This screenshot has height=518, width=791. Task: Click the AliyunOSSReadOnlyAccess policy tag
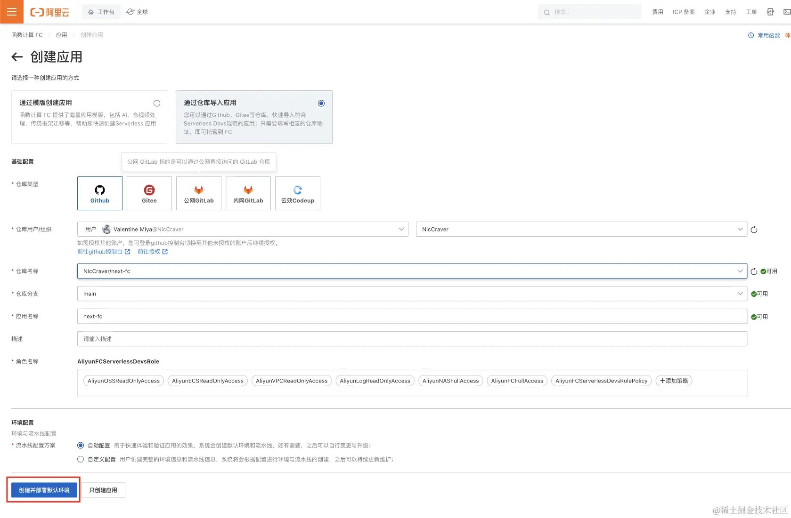click(x=123, y=381)
